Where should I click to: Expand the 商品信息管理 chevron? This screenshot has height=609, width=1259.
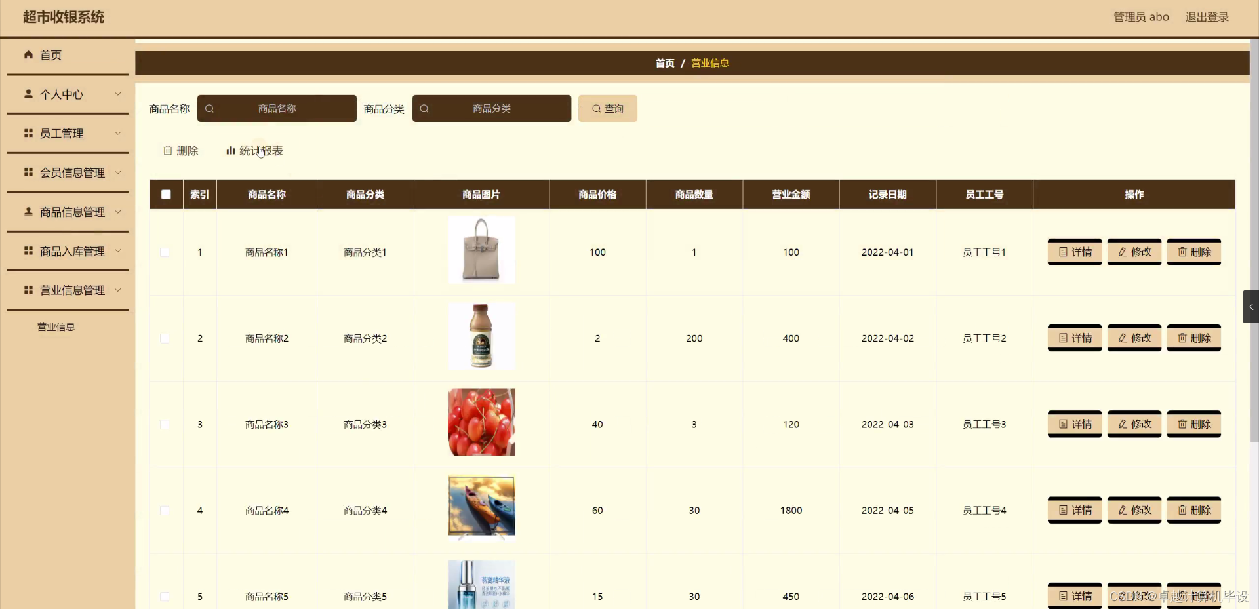(x=118, y=212)
